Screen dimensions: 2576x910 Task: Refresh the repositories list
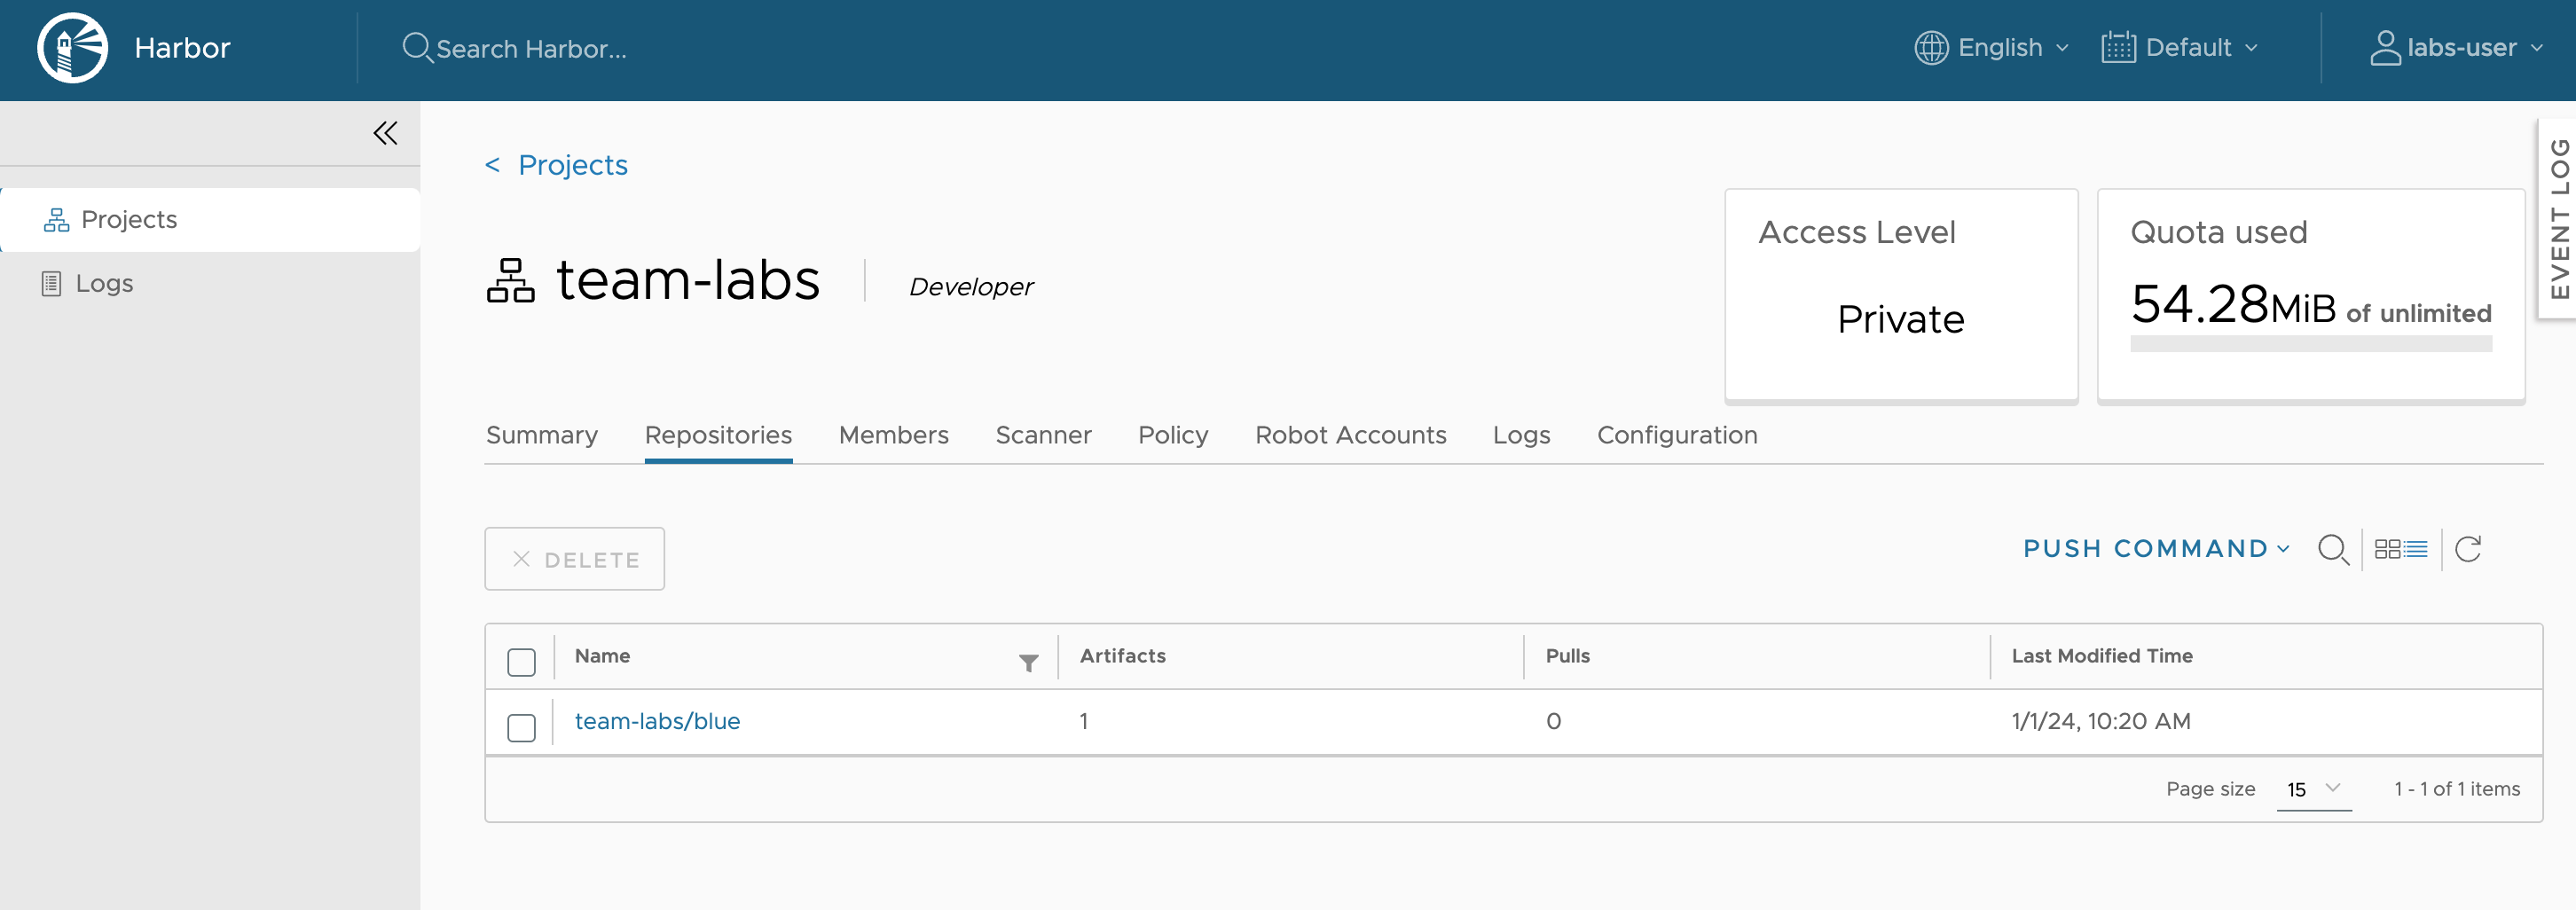(2467, 549)
